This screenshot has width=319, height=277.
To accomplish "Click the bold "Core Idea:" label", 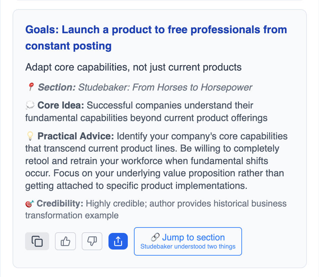I will coord(61,105).
